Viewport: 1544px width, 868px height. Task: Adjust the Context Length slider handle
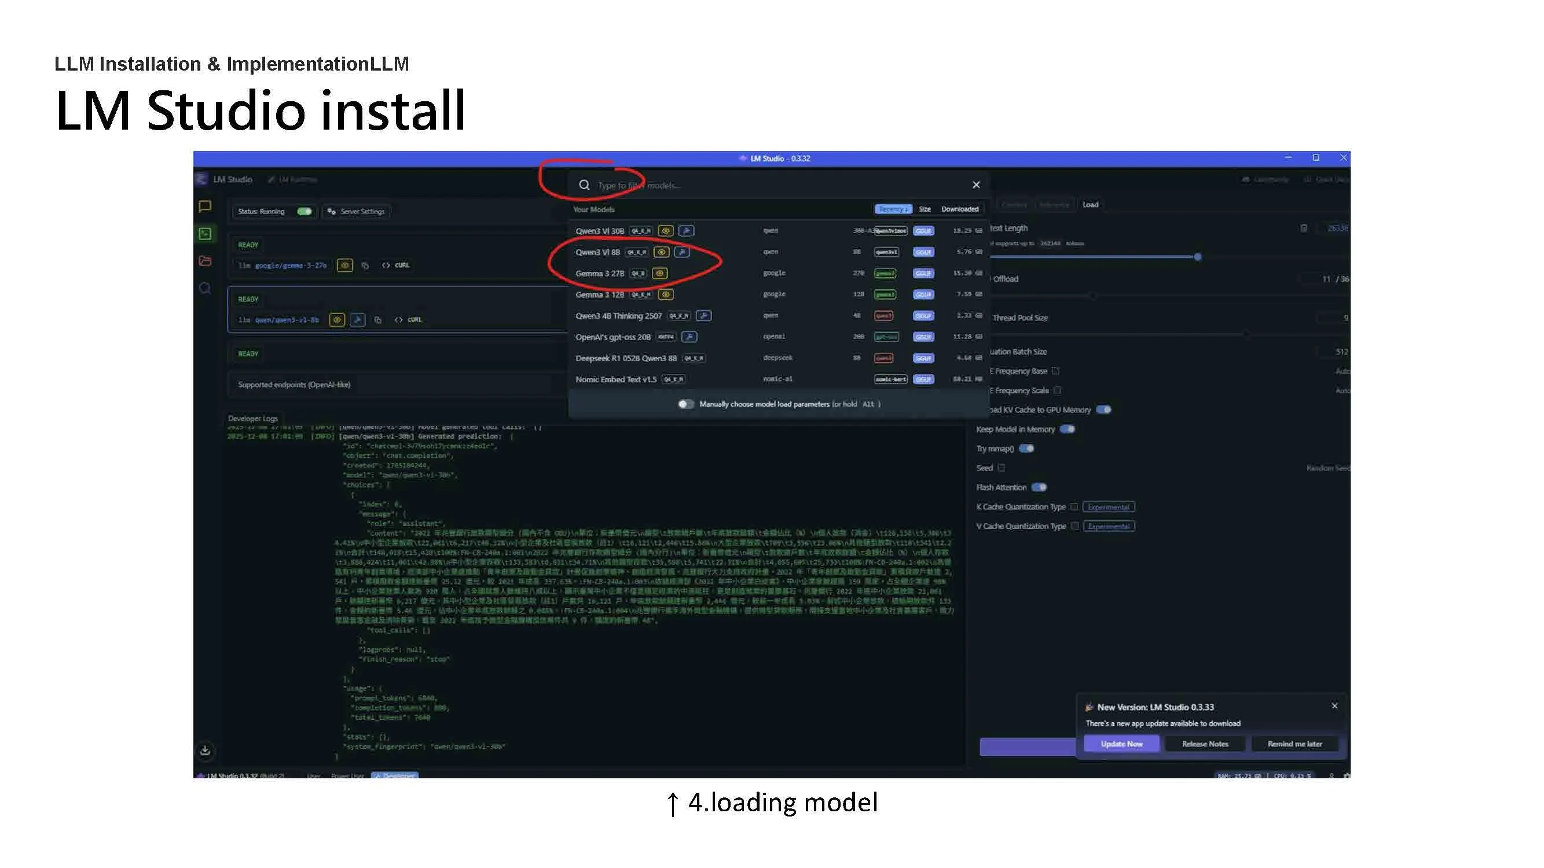(1198, 257)
